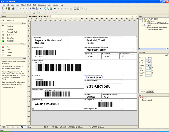Select the Stock toolbox tab
169x132 pixels.
point(3,127)
